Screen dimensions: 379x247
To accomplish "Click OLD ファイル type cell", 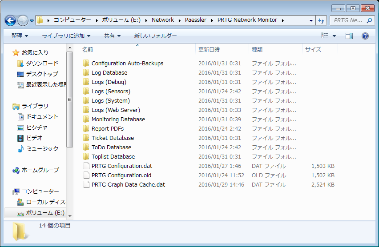I will coord(269,175).
